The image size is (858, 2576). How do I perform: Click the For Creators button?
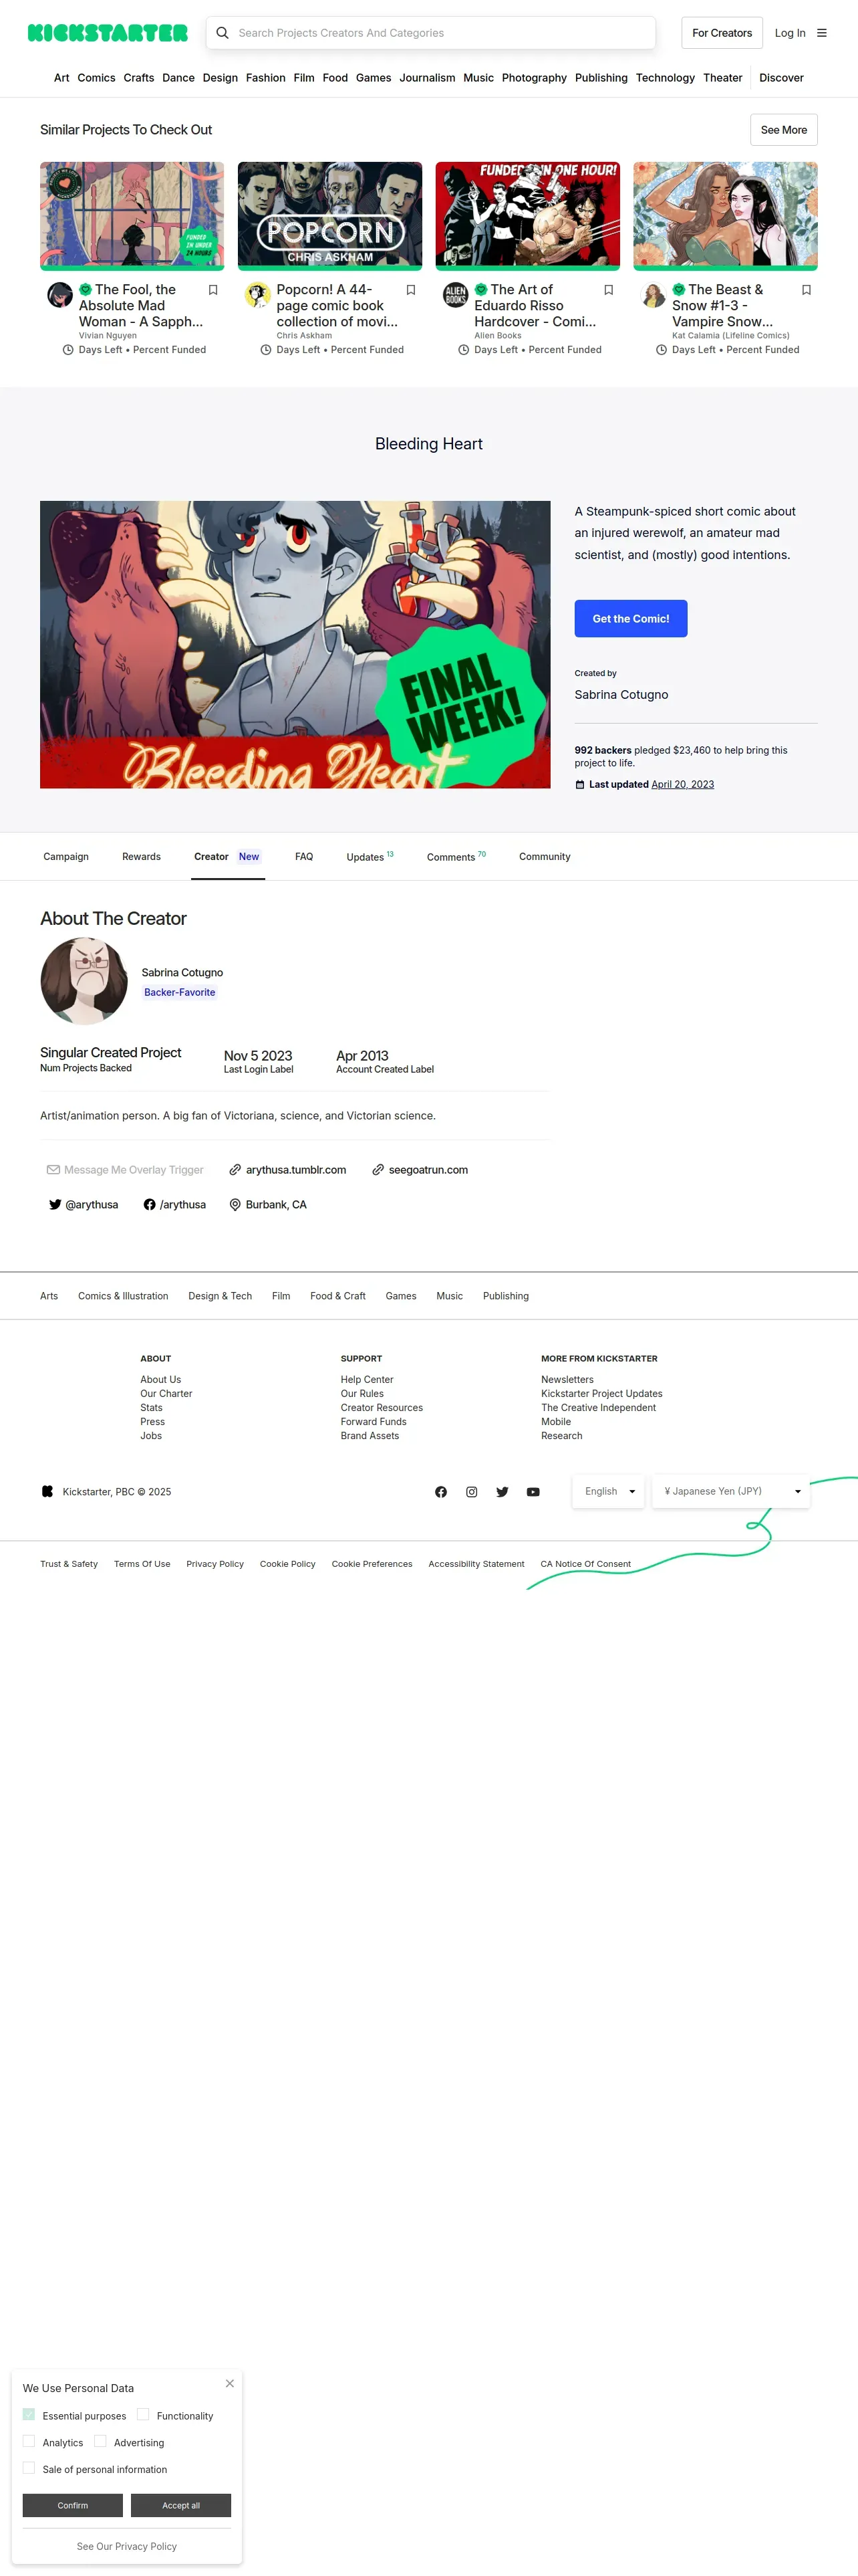point(722,33)
